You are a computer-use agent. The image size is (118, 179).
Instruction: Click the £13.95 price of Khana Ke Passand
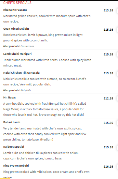(108, 10)
